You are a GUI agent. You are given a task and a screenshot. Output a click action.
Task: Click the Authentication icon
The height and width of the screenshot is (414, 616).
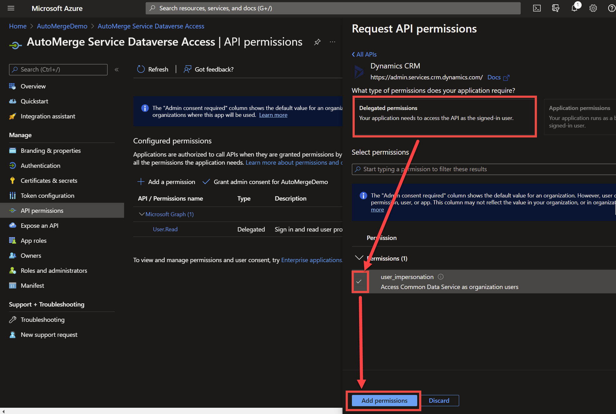(13, 166)
